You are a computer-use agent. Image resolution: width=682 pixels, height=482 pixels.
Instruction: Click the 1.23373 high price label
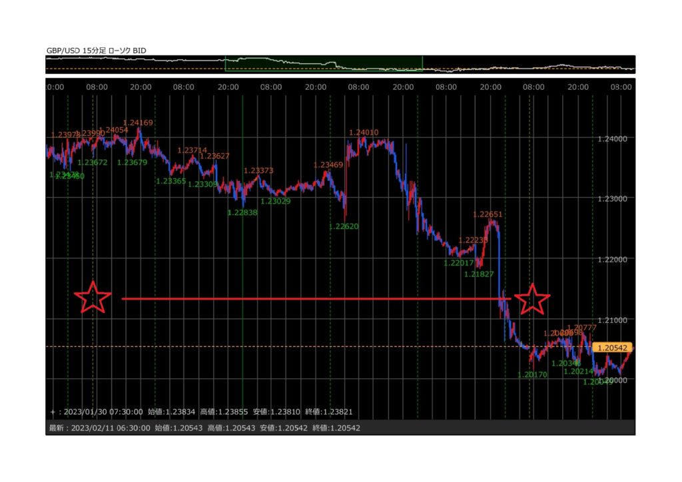tap(258, 170)
